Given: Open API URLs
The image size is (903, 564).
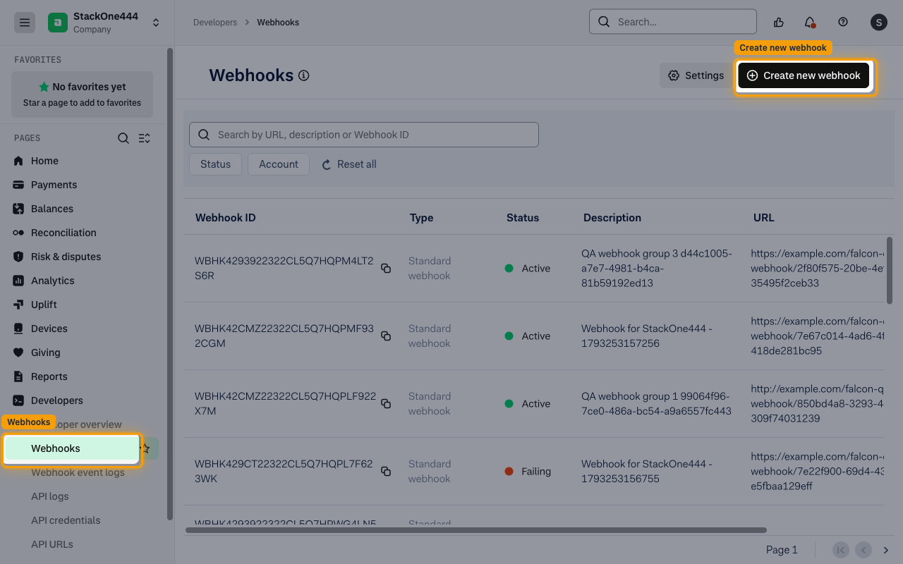Looking at the screenshot, I should coord(52,544).
